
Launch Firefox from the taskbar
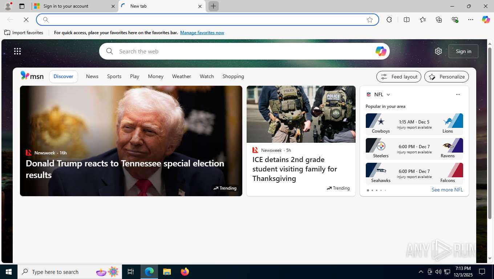tap(185, 272)
